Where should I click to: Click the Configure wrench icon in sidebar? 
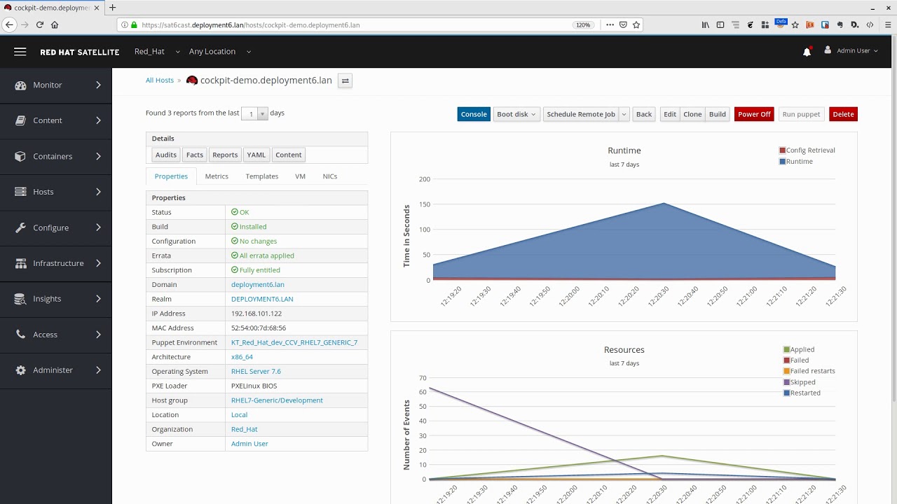click(20, 227)
